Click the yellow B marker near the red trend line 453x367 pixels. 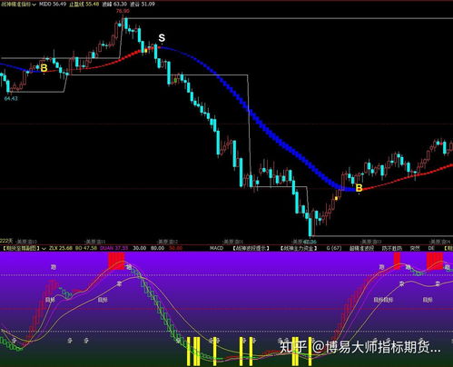[359, 188]
